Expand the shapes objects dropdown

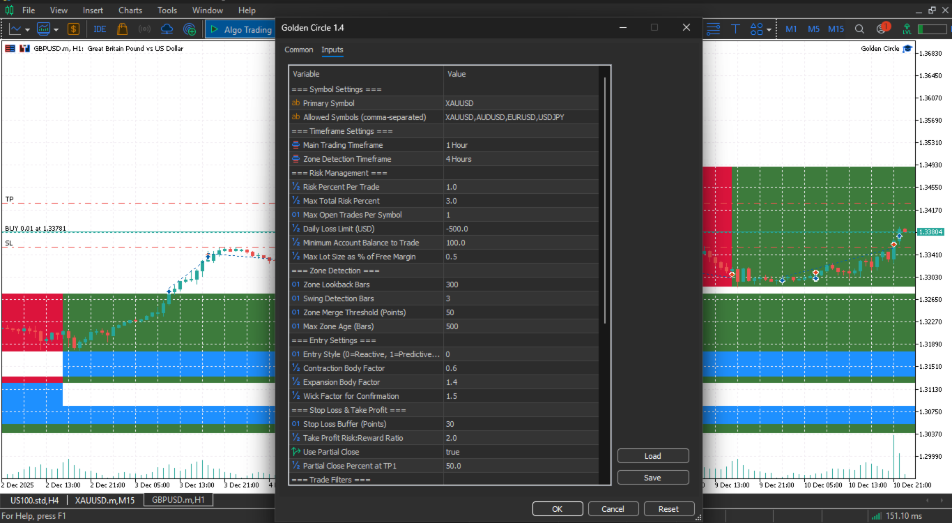(769, 30)
